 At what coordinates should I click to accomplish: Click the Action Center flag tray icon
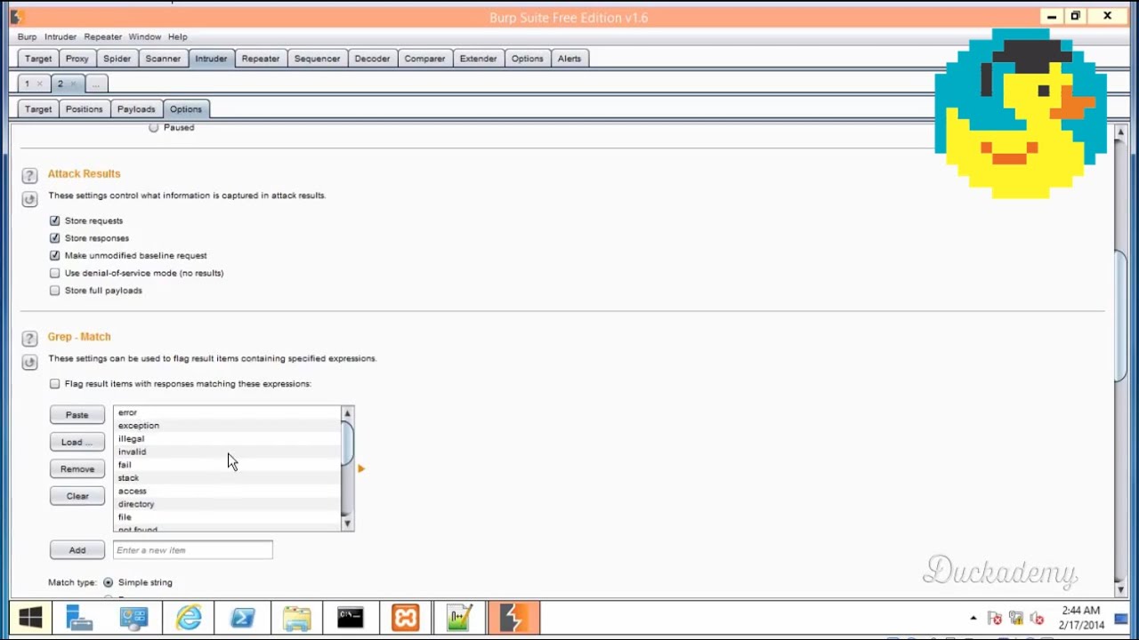pyautogui.click(x=995, y=619)
